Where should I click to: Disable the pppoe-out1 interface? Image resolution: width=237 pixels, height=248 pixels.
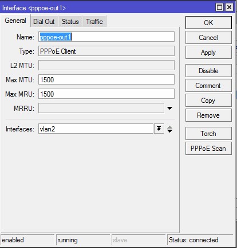[208, 71]
